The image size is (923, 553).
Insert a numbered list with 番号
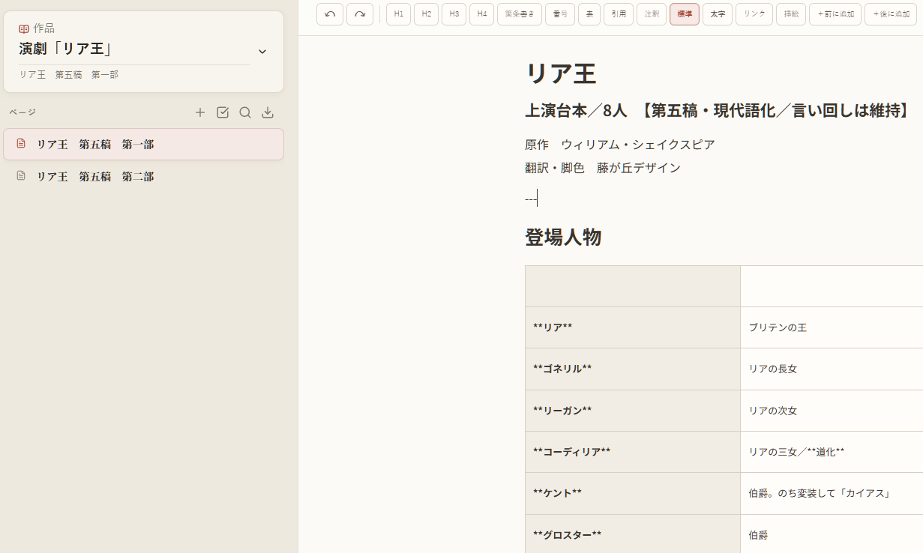pos(560,14)
